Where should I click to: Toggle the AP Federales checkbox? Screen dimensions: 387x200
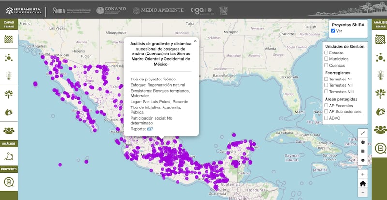click(x=327, y=105)
